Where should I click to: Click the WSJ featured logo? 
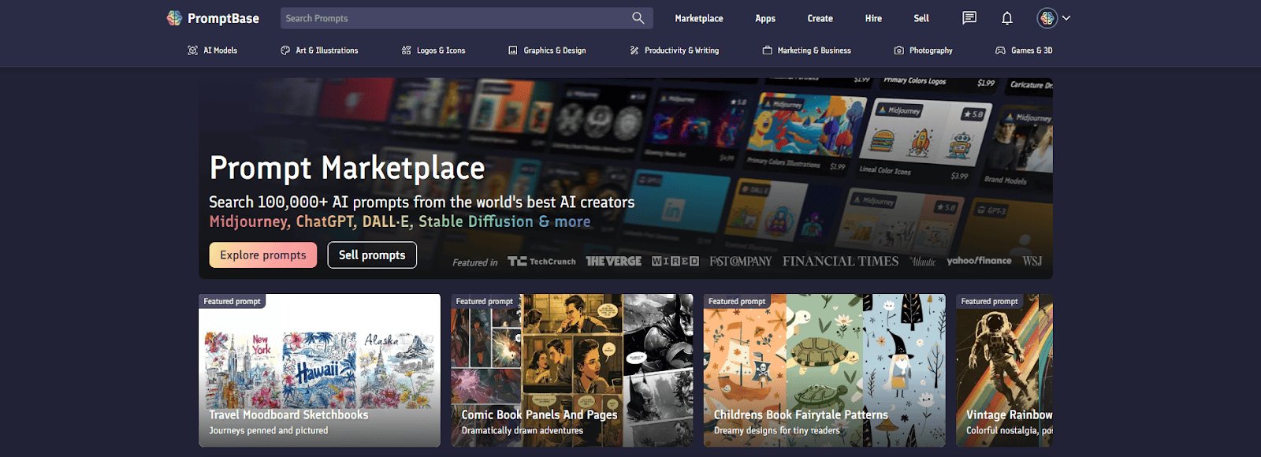pyautogui.click(x=1032, y=262)
